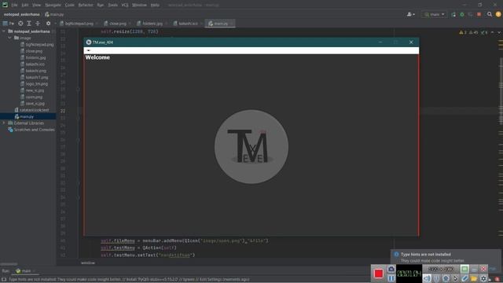Click the Rerun icon in toolbar
Screen dimensions: 503x283
click(453, 14)
